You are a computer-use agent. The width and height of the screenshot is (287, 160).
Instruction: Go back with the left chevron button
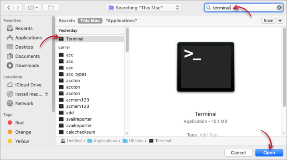(x=9, y=8)
